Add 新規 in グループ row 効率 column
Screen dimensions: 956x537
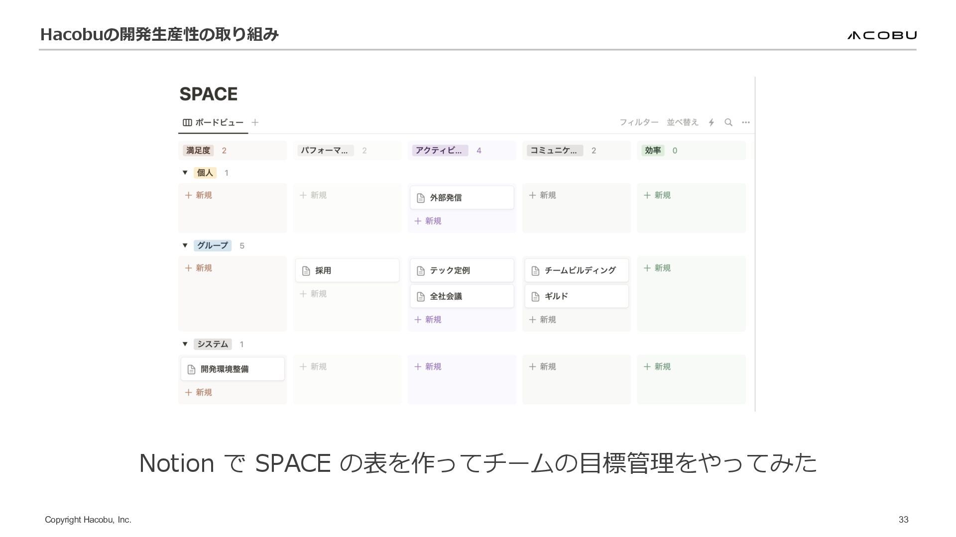tap(657, 268)
